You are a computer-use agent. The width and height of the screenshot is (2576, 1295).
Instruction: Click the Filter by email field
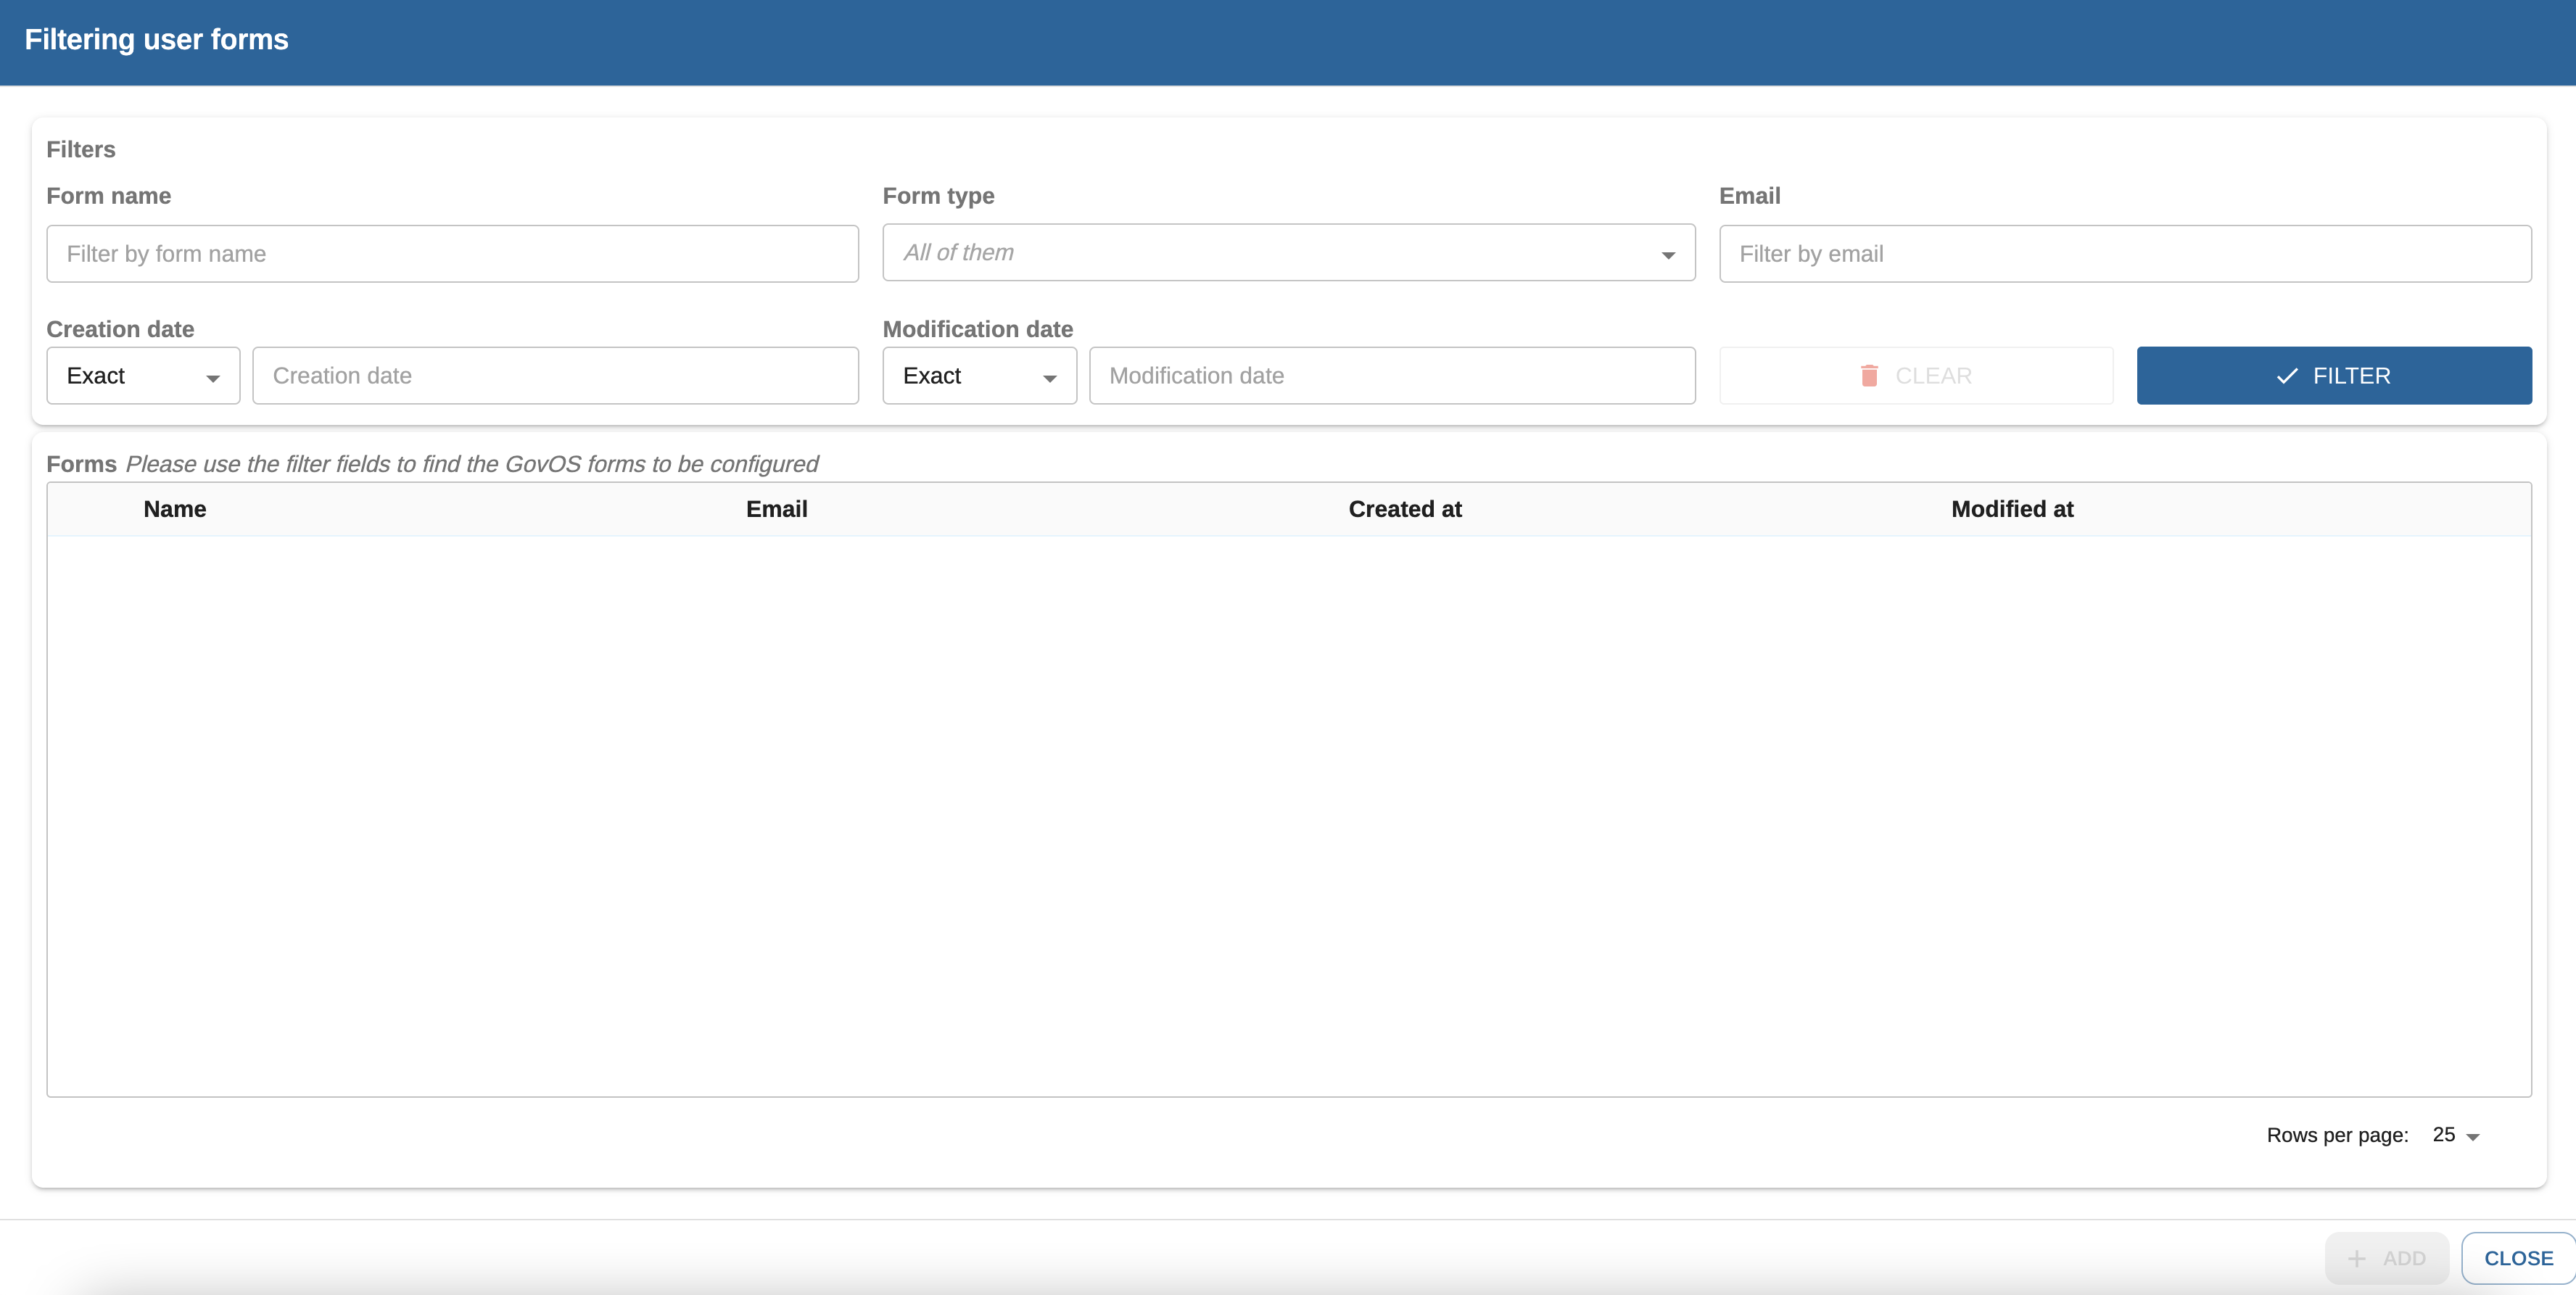[x=2124, y=254]
